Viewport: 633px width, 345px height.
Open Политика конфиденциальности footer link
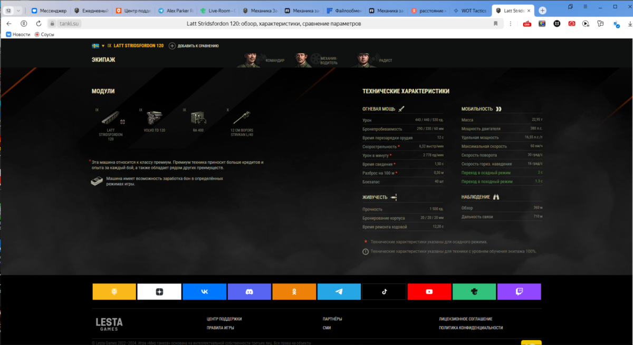[x=471, y=328]
